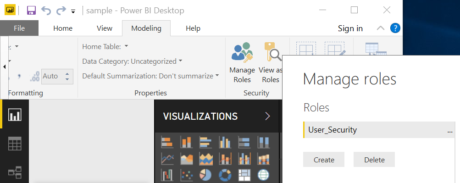Select the Modeling ribbon tab
The height and width of the screenshot is (183, 460).
point(146,28)
